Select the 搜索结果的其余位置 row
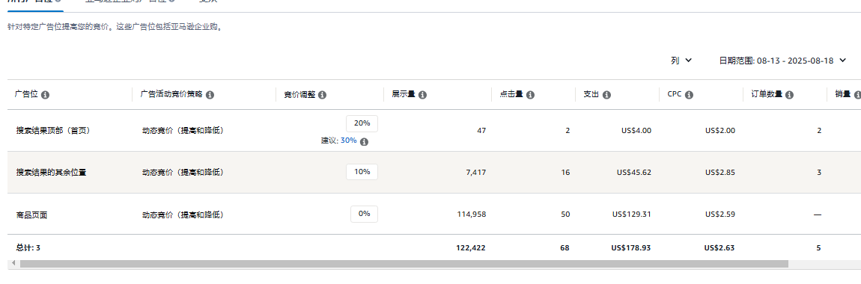 click(x=433, y=172)
